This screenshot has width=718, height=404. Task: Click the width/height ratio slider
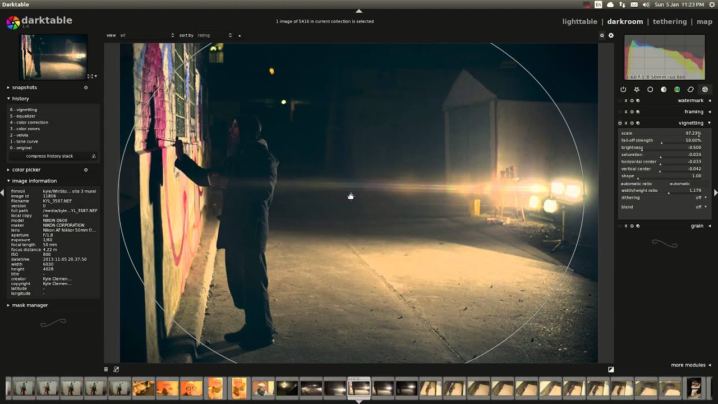coord(661,191)
